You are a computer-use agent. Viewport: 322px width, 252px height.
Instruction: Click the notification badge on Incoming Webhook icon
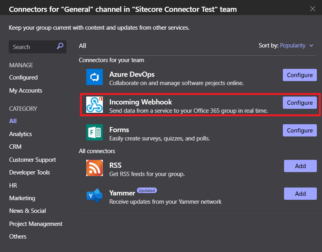click(x=100, y=98)
